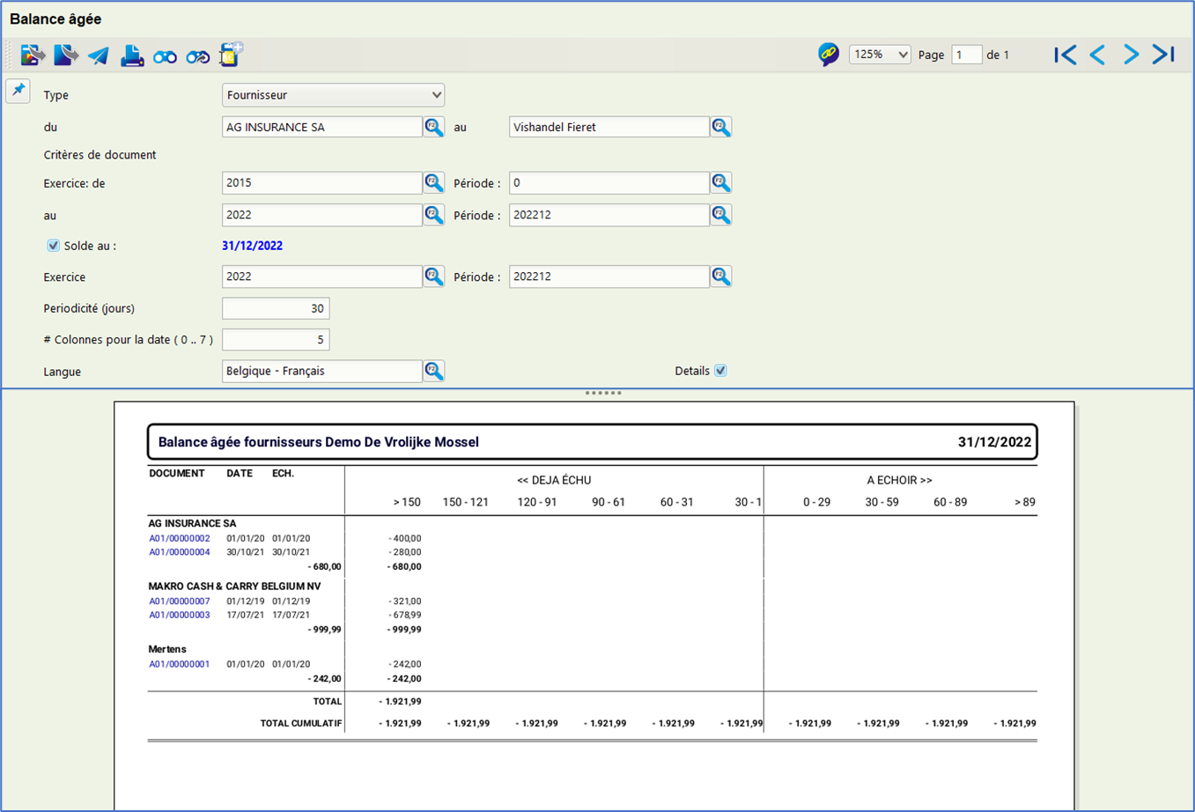
Task: Click the clipboard with plus icon
Action: coord(231,55)
